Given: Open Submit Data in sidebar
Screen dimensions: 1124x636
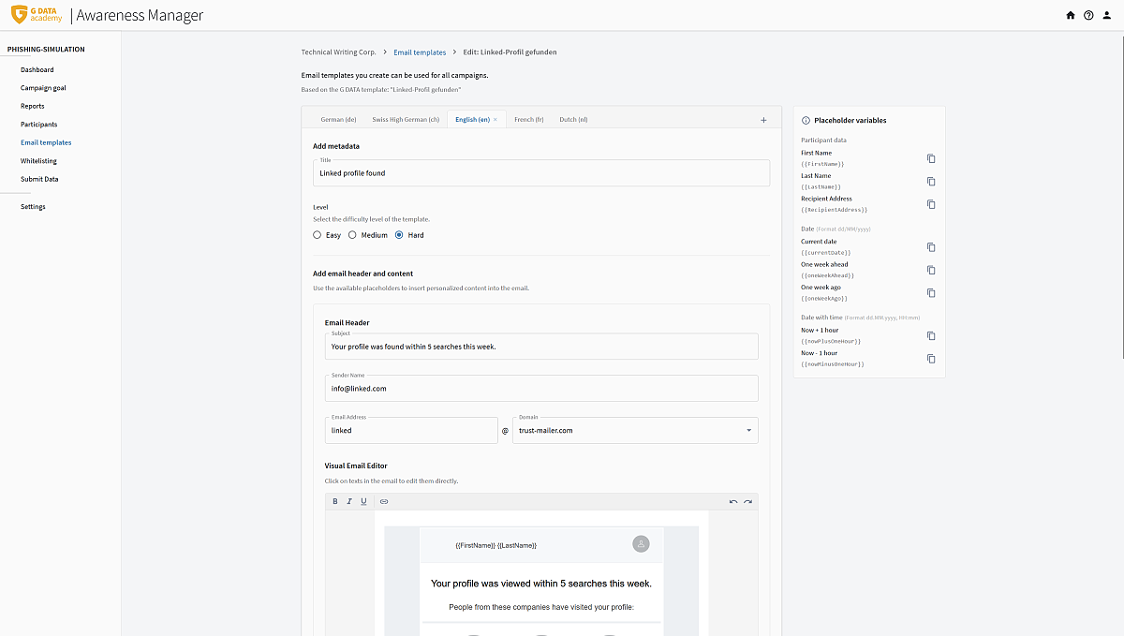Looking at the screenshot, I should point(39,179).
